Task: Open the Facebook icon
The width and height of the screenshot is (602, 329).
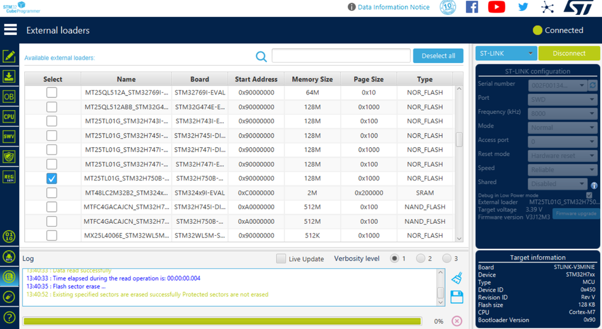Action: point(472,7)
